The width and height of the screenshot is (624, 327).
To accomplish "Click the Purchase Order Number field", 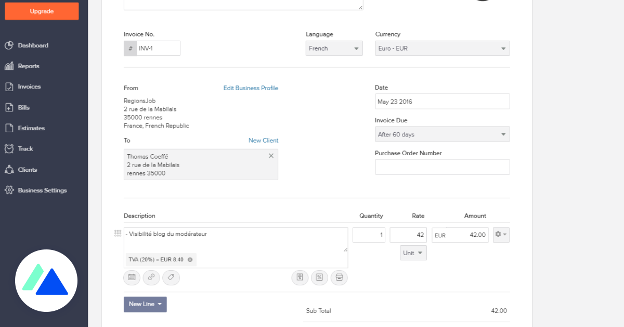I will (x=442, y=167).
